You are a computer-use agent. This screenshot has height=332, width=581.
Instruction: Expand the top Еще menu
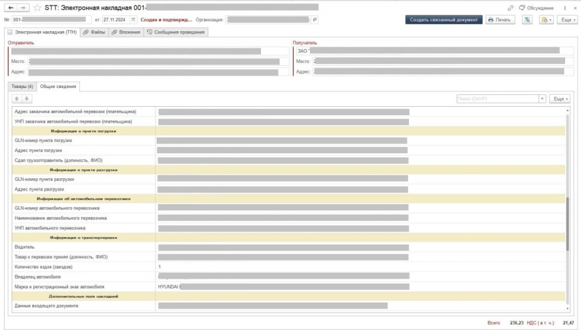coord(567,20)
